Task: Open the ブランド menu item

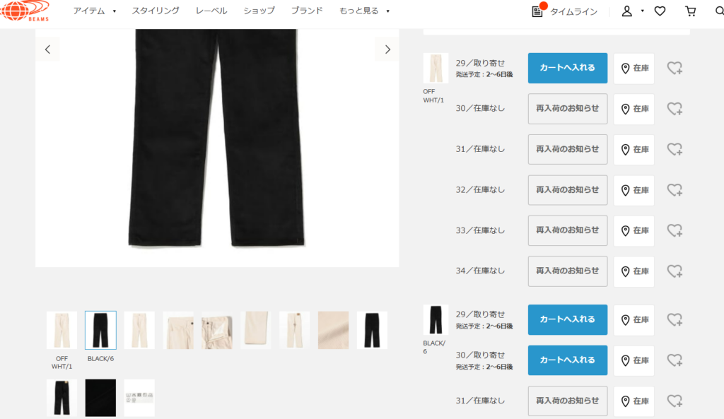Action: [307, 11]
